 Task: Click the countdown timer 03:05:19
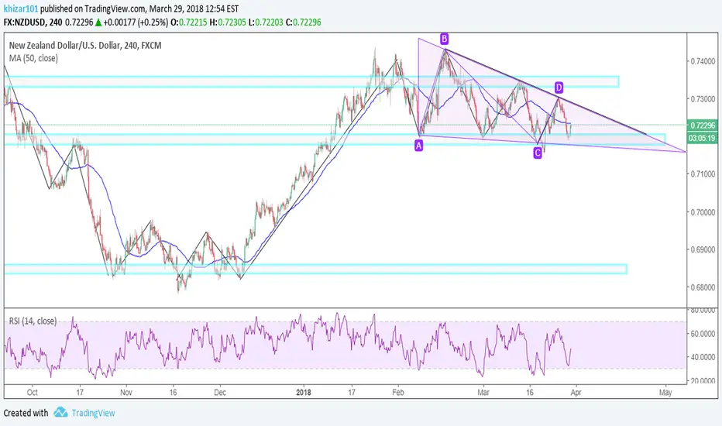703,138
